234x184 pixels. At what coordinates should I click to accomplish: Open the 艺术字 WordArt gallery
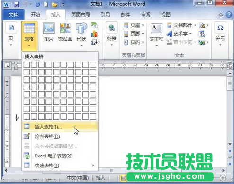(179, 34)
